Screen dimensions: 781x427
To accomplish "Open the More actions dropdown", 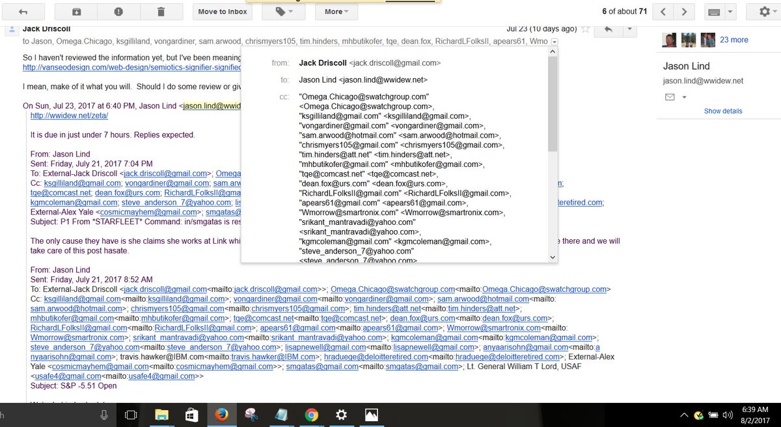I will (x=336, y=12).
